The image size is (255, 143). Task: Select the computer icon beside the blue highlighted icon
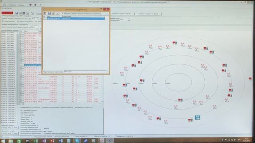click(190, 120)
